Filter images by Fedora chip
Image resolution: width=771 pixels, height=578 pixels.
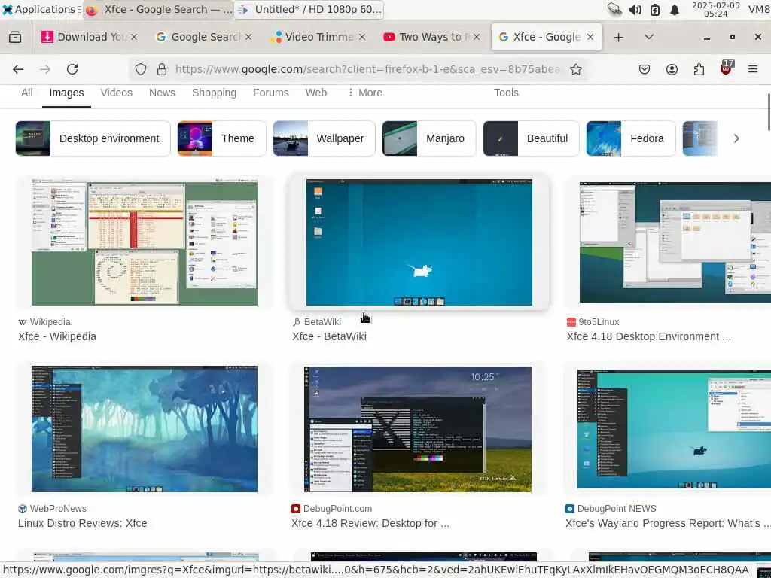[x=631, y=138]
